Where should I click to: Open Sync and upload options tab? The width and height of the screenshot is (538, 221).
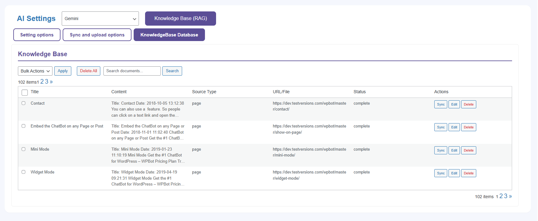tap(97, 35)
